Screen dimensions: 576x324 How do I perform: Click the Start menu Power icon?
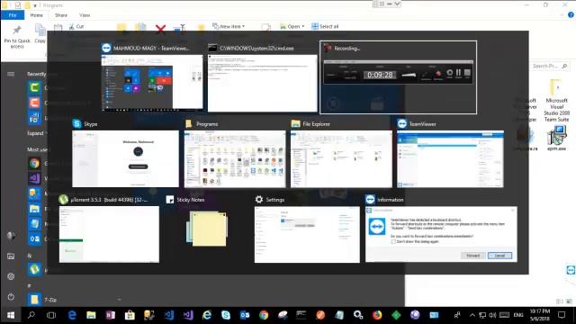click(11, 296)
